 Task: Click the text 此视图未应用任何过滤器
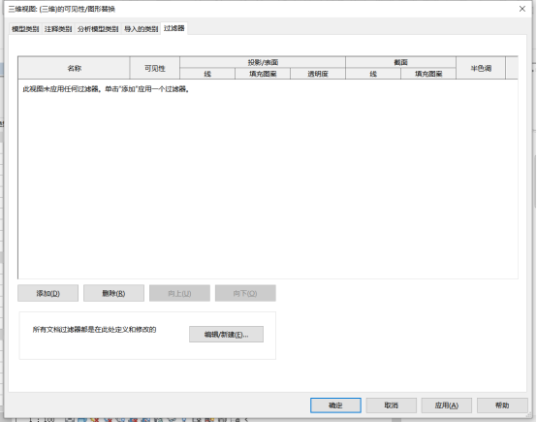60,89
